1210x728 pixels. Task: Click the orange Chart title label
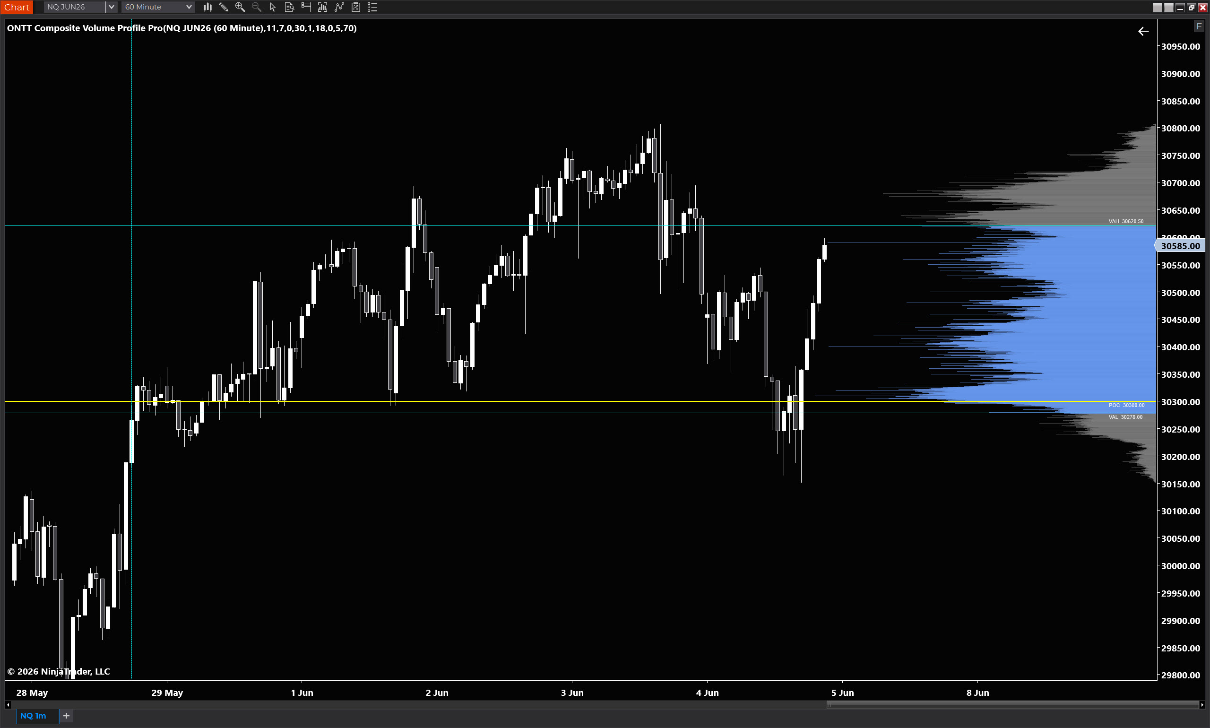coord(17,7)
